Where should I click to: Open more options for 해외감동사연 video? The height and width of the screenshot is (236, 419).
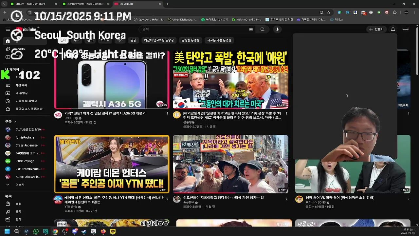pyautogui.click(x=286, y=114)
